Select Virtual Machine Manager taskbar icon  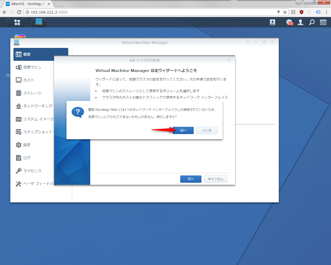tap(39, 22)
